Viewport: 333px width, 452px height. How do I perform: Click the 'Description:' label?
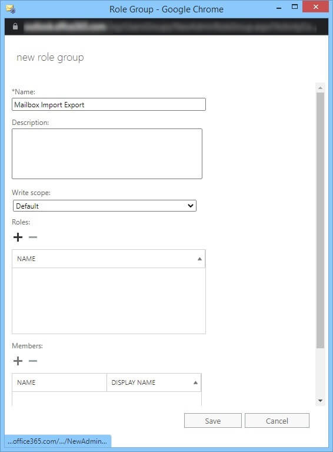pyautogui.click(x=30, y=123)
